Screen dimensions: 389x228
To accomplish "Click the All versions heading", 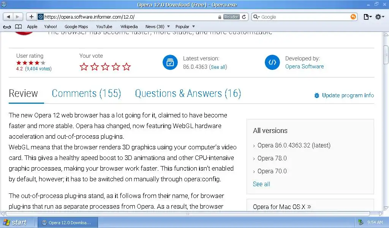I will [x=270, y=130].
